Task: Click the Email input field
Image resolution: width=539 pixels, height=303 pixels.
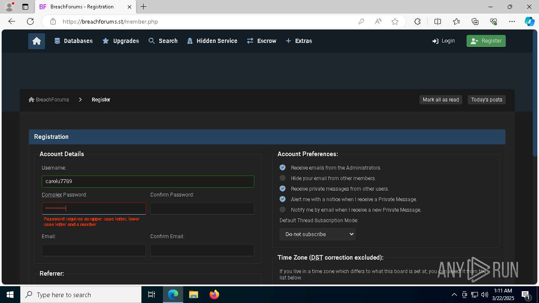Action: point(94,250)
